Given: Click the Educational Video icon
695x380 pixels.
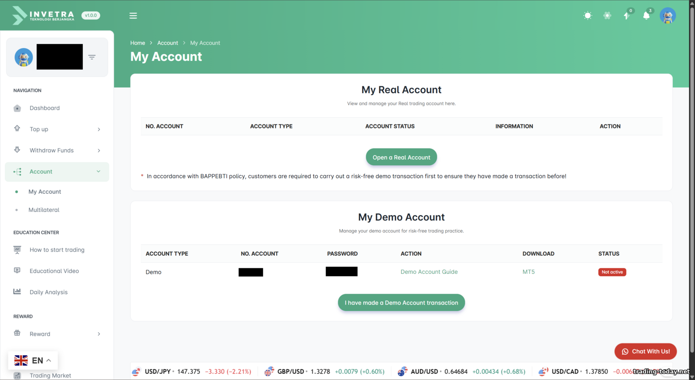Looking at the screenshot, I should click(17, 271).
